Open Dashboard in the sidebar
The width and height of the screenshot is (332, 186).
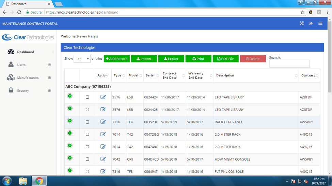[26, 52]
